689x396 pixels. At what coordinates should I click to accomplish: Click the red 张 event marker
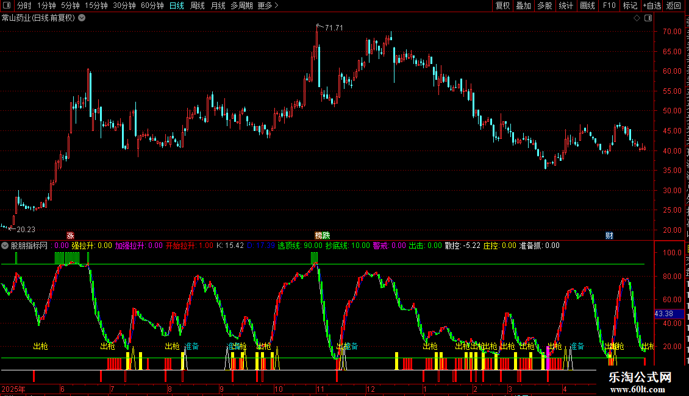point(70,236)
